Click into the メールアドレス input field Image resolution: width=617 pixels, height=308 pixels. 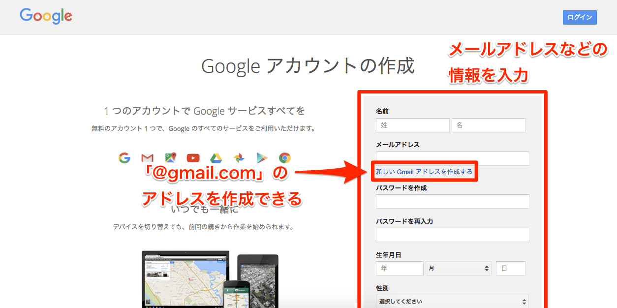453,158
